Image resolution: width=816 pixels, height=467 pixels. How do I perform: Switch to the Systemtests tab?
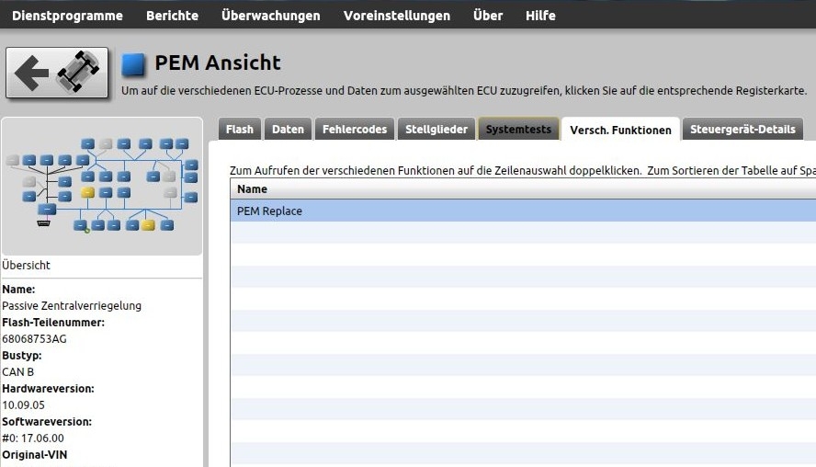pyautogui.click(x=518, y=129)
